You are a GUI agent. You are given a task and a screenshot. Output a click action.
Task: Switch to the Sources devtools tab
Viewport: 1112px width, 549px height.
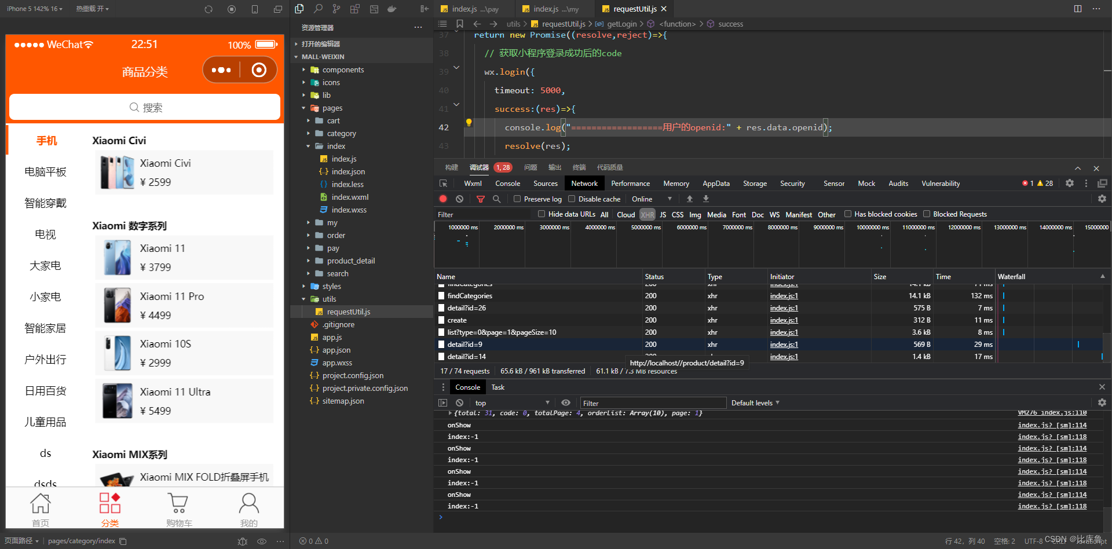click(546, 183)
